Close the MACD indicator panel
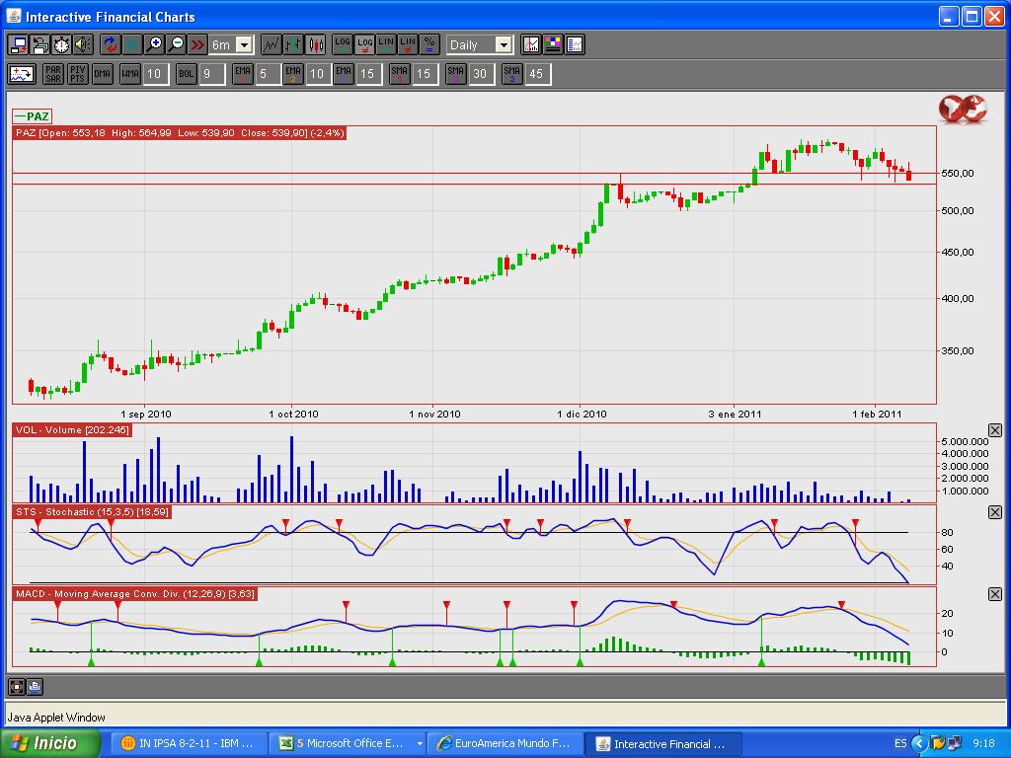Image resolution: width=1011 pixels, height=758 pixels. tap(994, 594)
